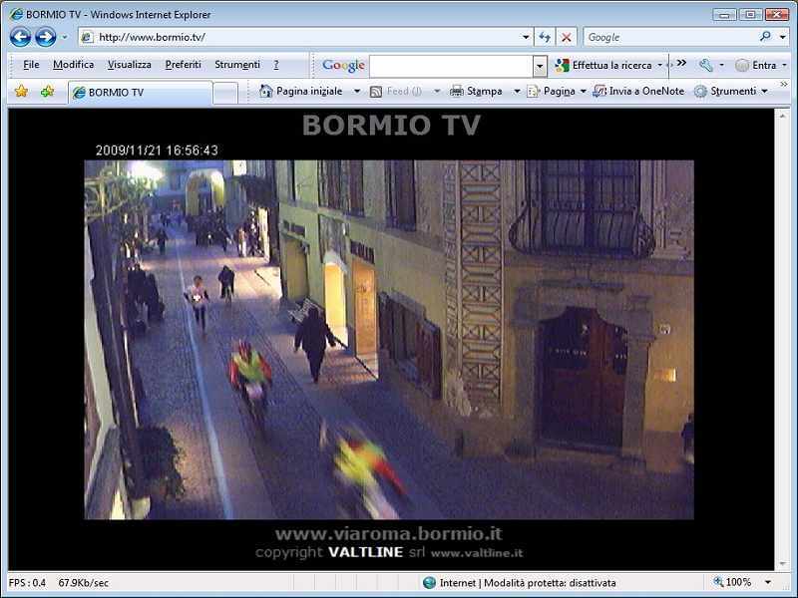Click the Stampa printer icon
The height and width of the screenshot is (598, 798).
pyautogui.click(x=457, y=91)
